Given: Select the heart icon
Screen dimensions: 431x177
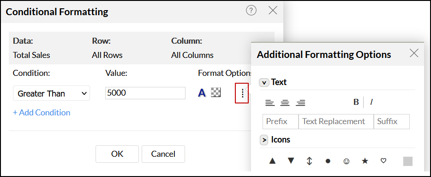Looking at the screenshot, I should point(383,161).
